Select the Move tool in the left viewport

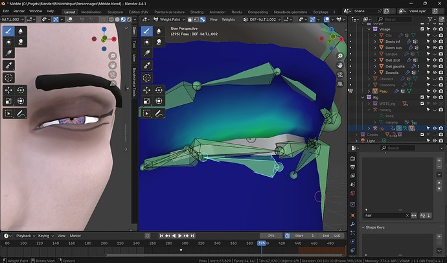pos(8,90)
